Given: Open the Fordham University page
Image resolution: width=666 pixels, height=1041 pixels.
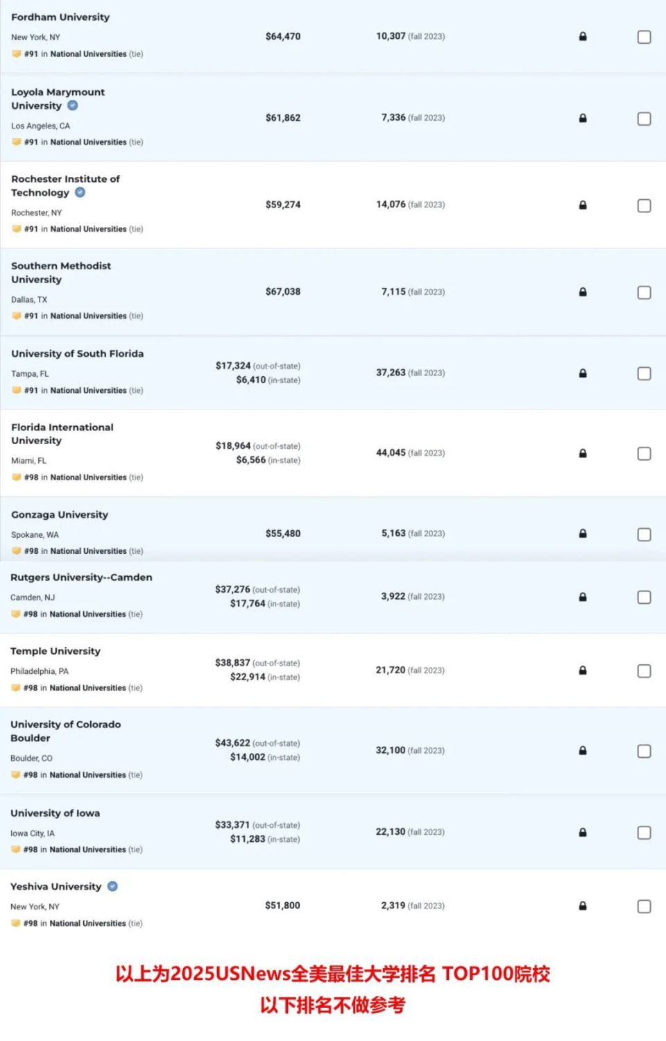Looking at the screenshot, I should pyautogui.click(x=60, y=17).
